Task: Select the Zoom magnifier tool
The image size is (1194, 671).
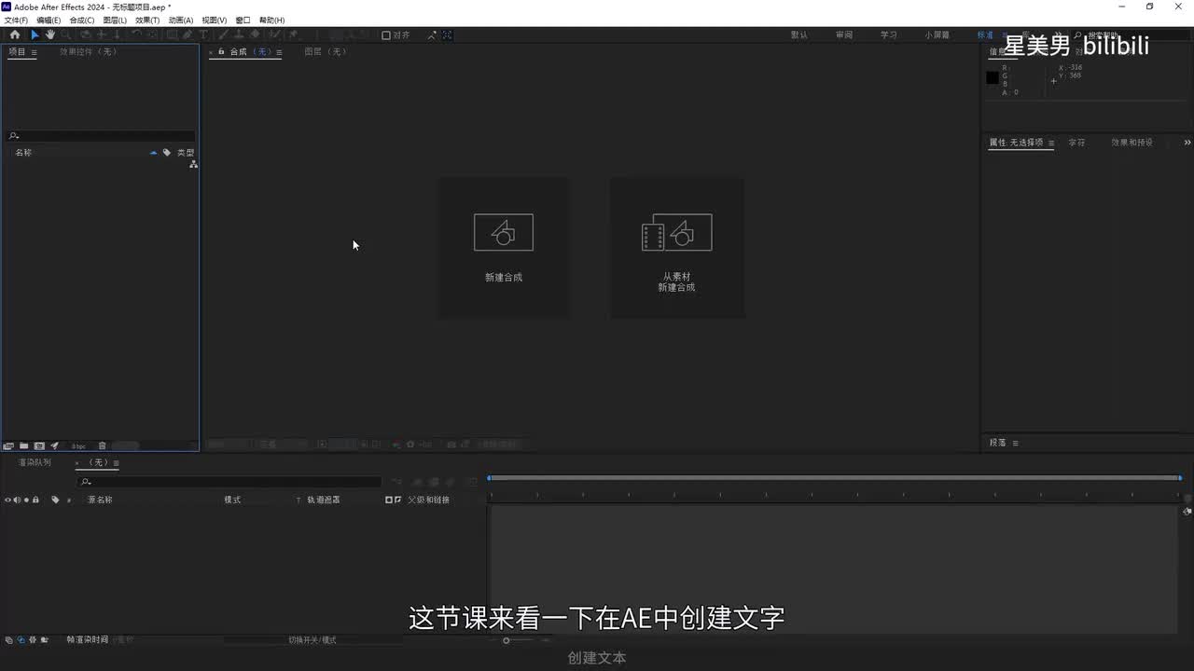Action: 65,34
